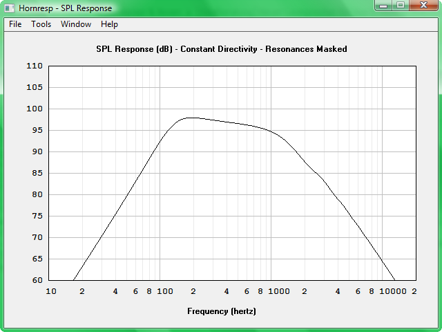Click the SPL Response chart title text
Screen dimensions: 442x332
coord(222,49)
